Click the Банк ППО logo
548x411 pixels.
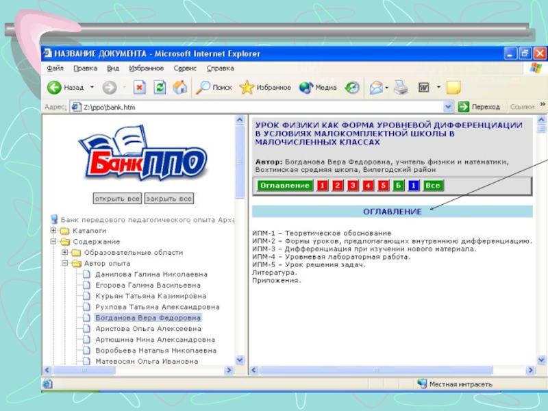pos(143,153)
